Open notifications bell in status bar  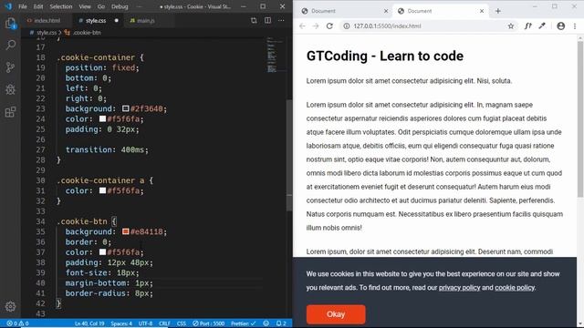[281, 323]
